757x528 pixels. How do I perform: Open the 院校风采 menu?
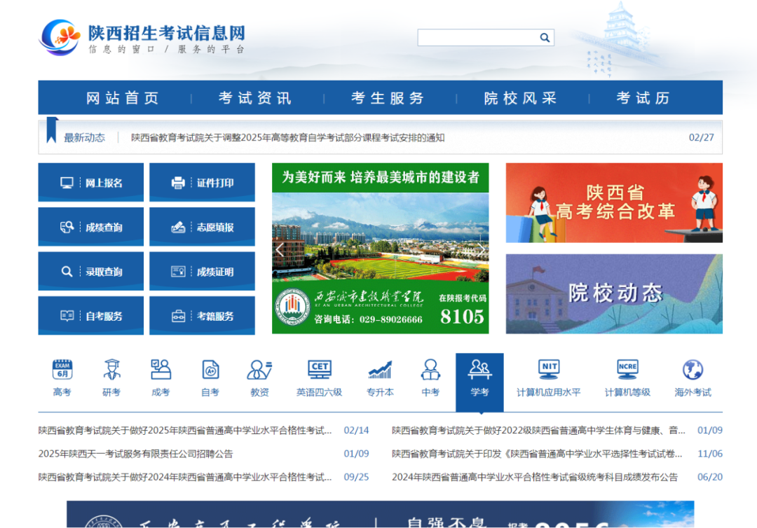point(520,98)
